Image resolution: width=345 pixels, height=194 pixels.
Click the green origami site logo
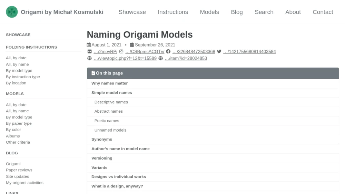(x=12, y=12)
